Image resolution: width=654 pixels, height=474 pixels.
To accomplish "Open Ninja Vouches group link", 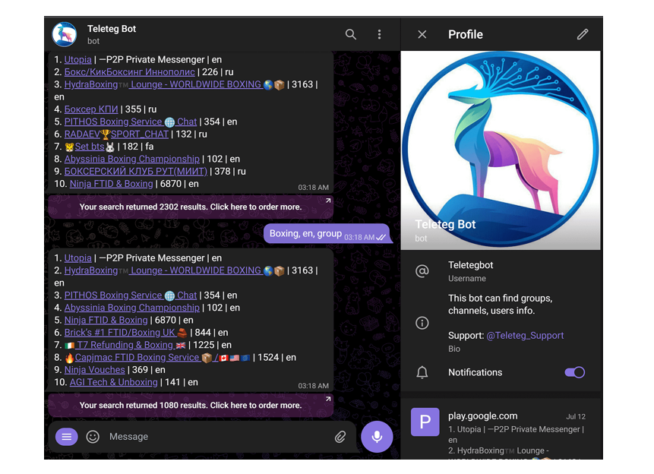I will [94, 370].
